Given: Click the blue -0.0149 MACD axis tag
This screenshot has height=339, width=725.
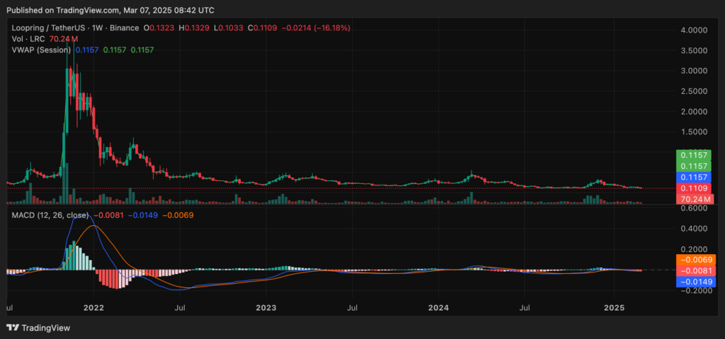Looking at the screenshot, I should (695, 282).
